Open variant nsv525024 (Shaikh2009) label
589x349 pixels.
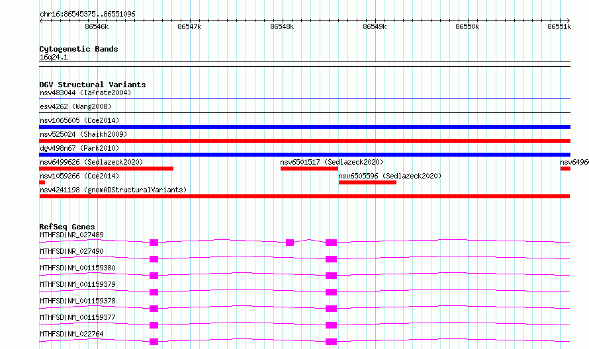(x=83, y=134)
